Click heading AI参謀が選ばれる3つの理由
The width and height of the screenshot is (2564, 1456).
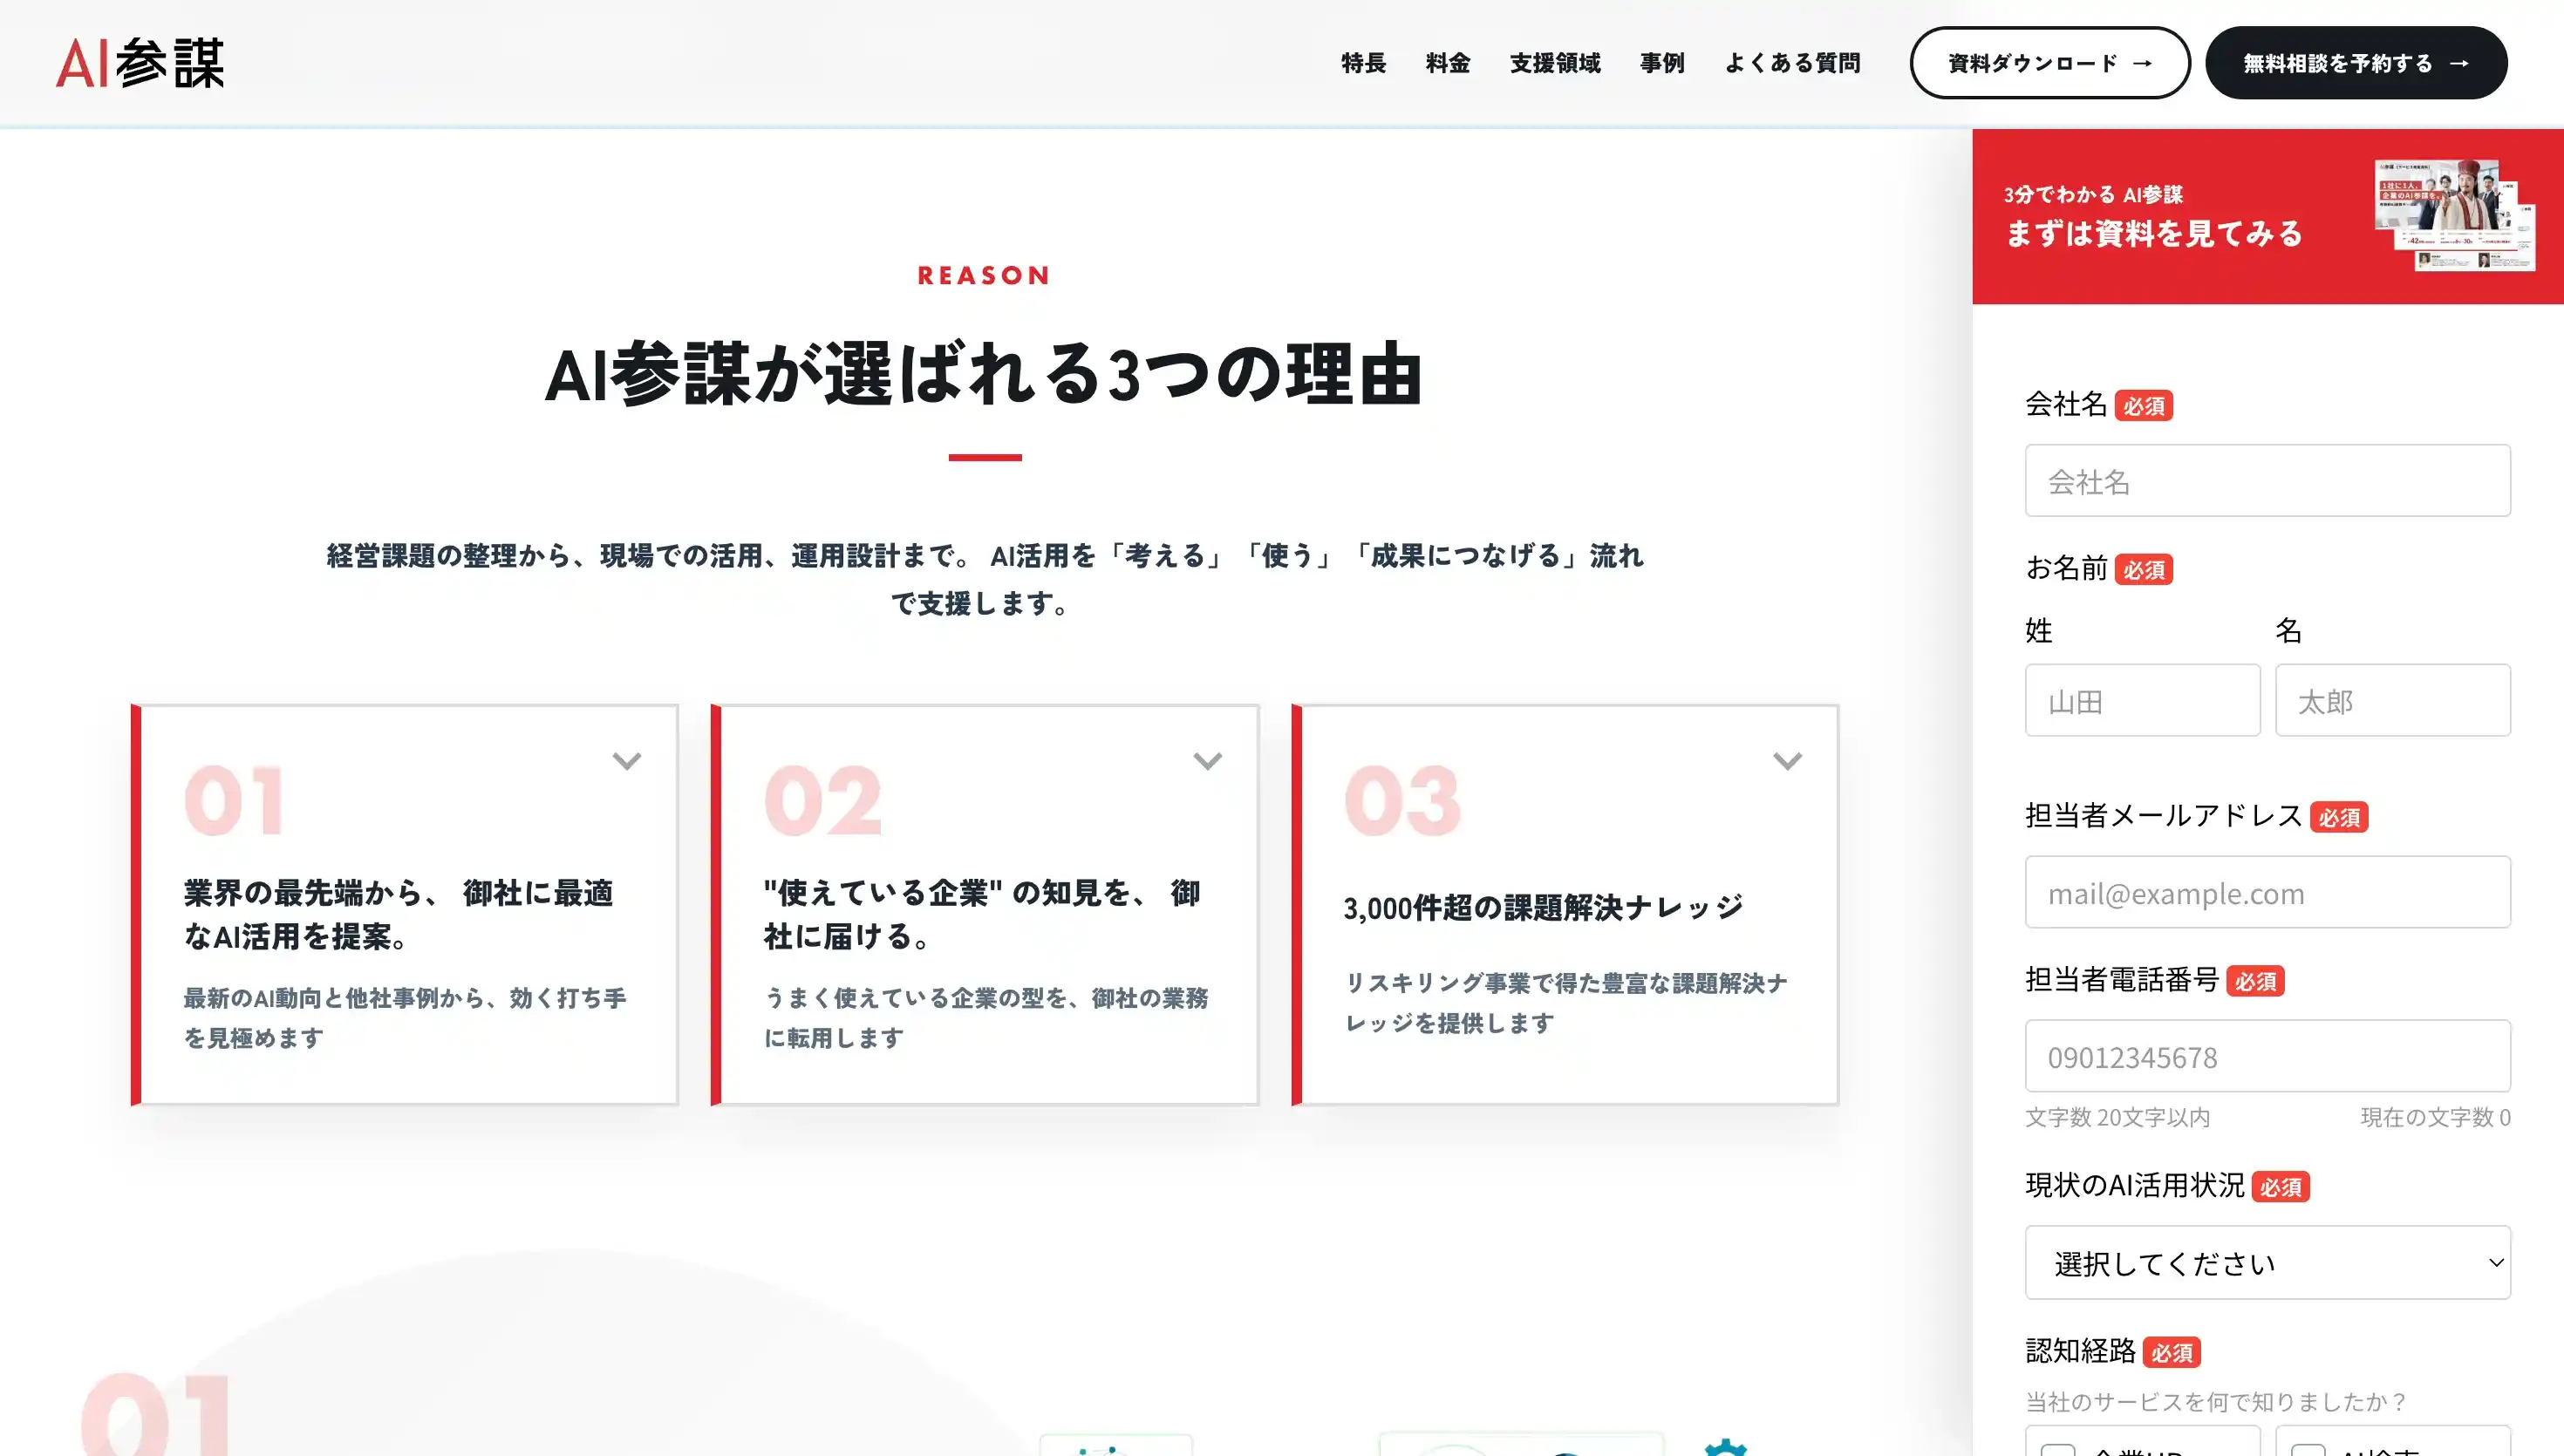[984, 374]
